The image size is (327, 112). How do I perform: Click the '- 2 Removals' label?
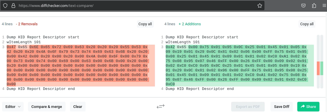(x=27, y=24)
